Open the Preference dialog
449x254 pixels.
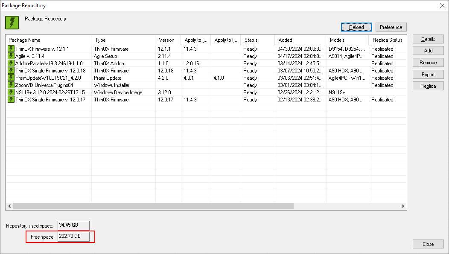click(391, 27)
